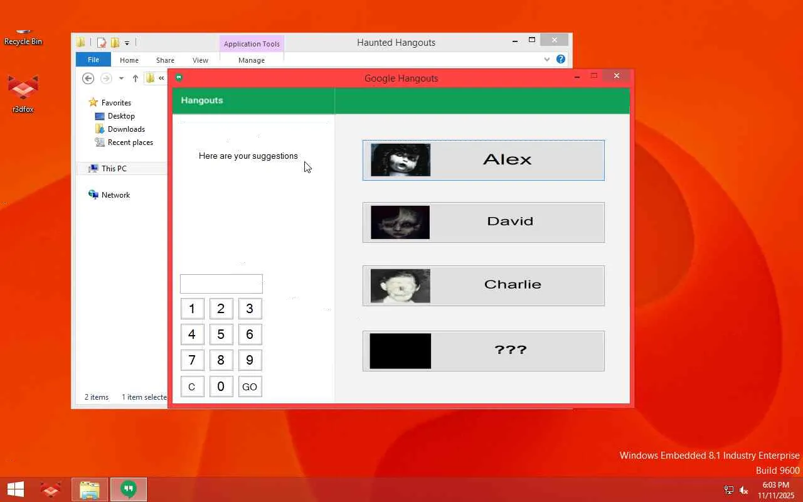803x502 pixels.
Task: Click keypad button 4
Action: point(192,334)
